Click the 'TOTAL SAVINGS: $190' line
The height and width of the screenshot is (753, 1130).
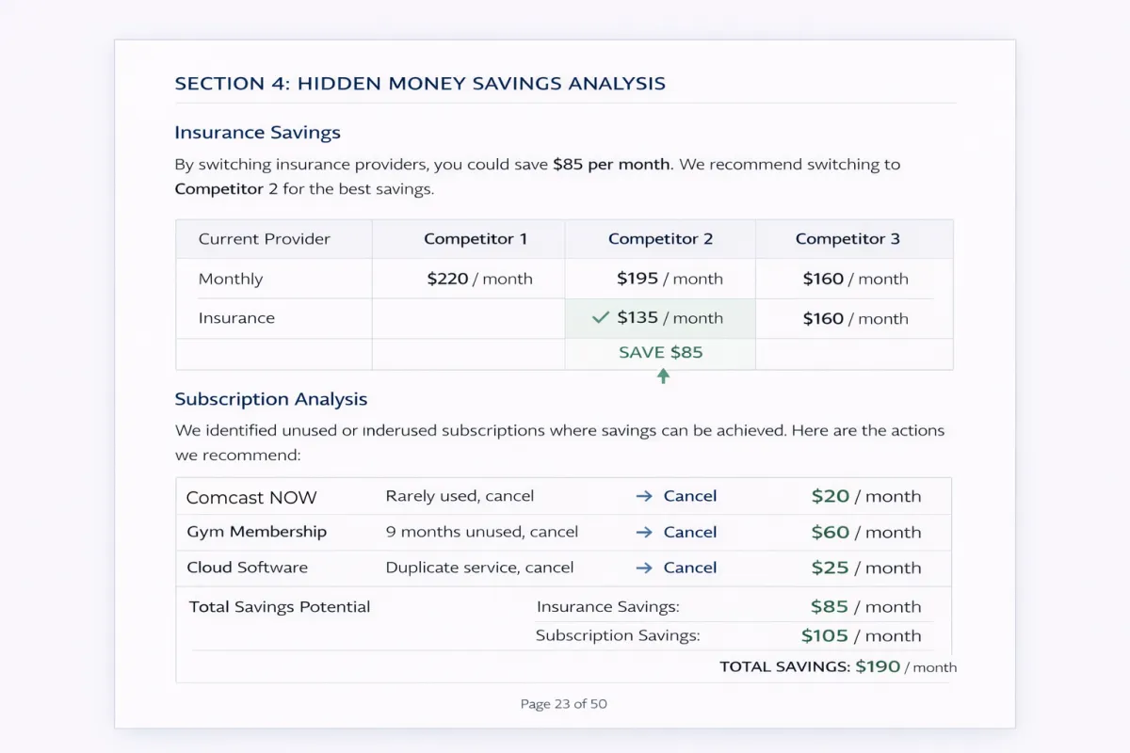pyautogui.click(x=838, y=666)
